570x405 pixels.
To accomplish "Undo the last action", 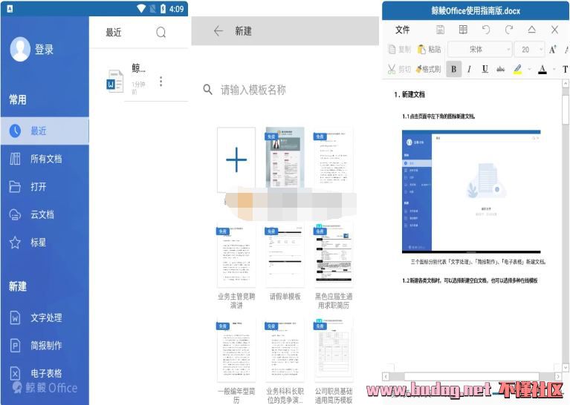I will point(486,30).
